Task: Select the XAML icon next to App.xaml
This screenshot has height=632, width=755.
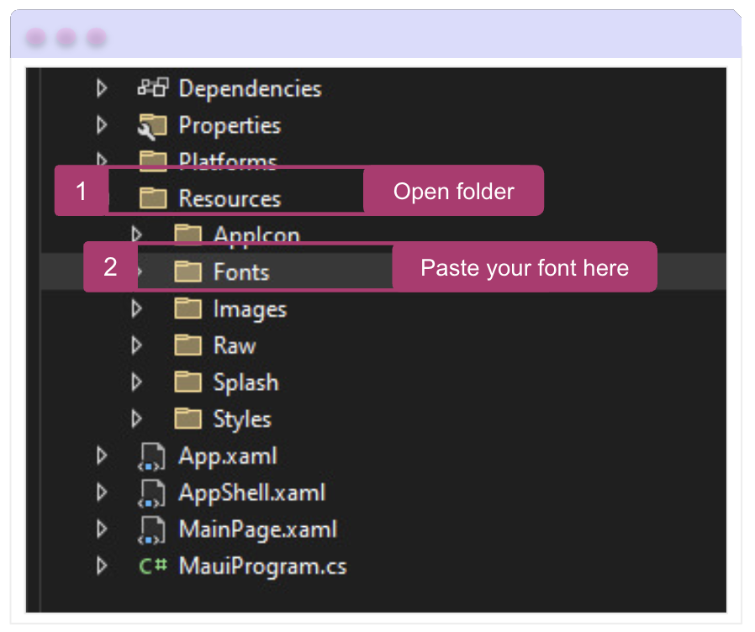Action: 152,456
